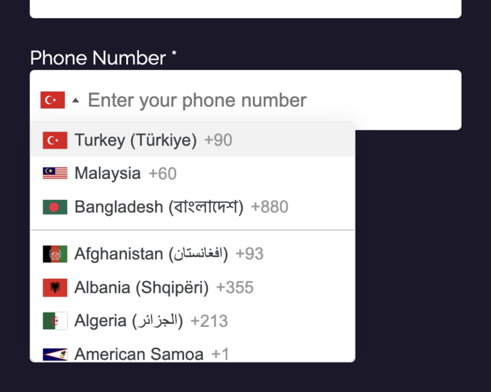
Task: Click the Algeria flag icon
Action: coord(55,321)
